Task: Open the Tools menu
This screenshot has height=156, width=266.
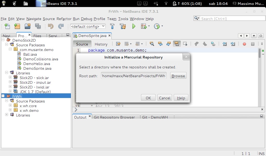Action: coord(123,19)
